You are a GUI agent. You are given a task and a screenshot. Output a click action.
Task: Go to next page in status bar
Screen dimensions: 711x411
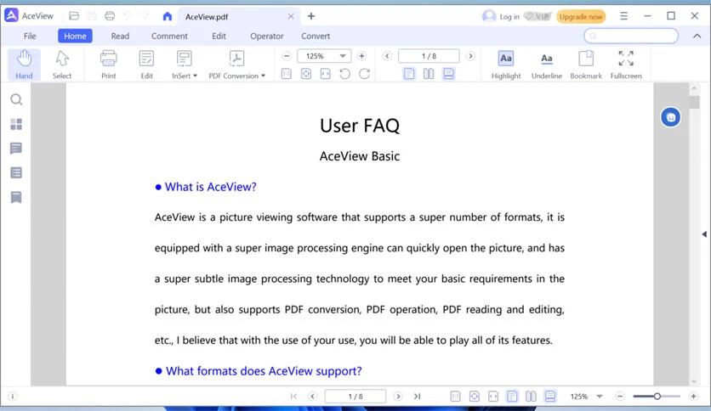coord(398,397)
